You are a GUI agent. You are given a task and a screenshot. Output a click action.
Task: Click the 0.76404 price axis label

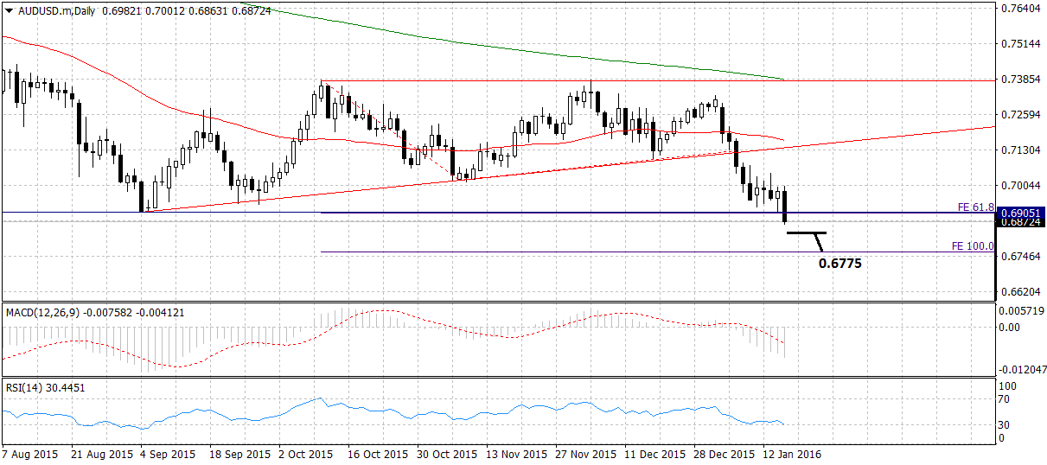(x=1018, y=9)
